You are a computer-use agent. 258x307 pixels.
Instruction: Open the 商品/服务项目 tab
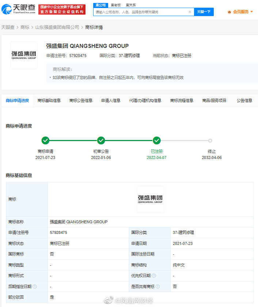pos(214,101)
